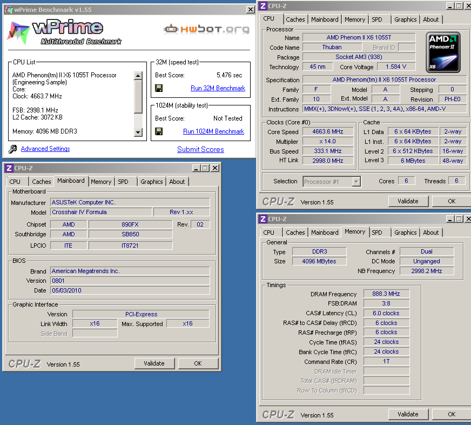
Task: Open Caches tab in the Memory CPU-Z window
Action: pos(295,233)
